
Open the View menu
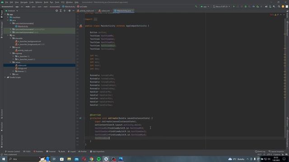(17, 2)
